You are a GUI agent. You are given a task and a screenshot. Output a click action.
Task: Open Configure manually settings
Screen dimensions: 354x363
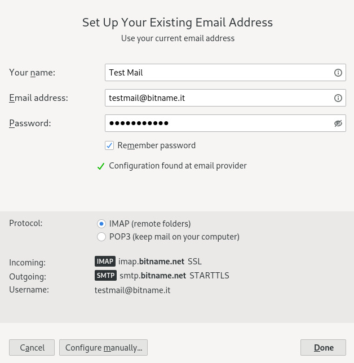(103, 347)
